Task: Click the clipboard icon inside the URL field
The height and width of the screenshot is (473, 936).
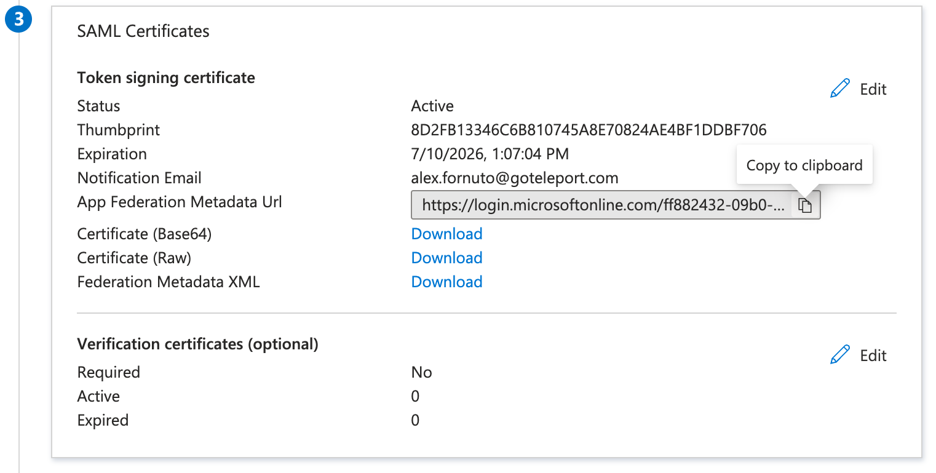Action: pos(806,205)
